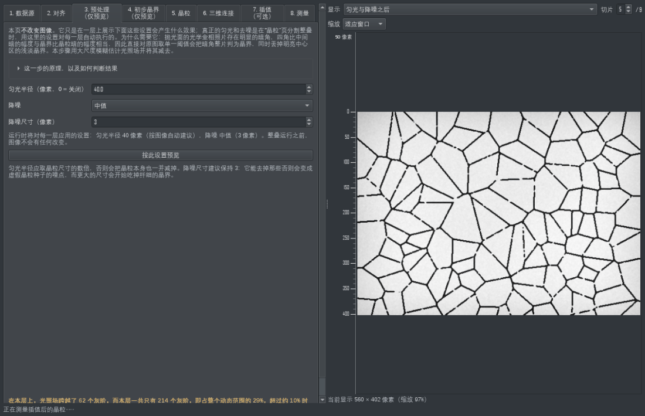Click the 本页不改变图像 description paragraph

point(160,40)
